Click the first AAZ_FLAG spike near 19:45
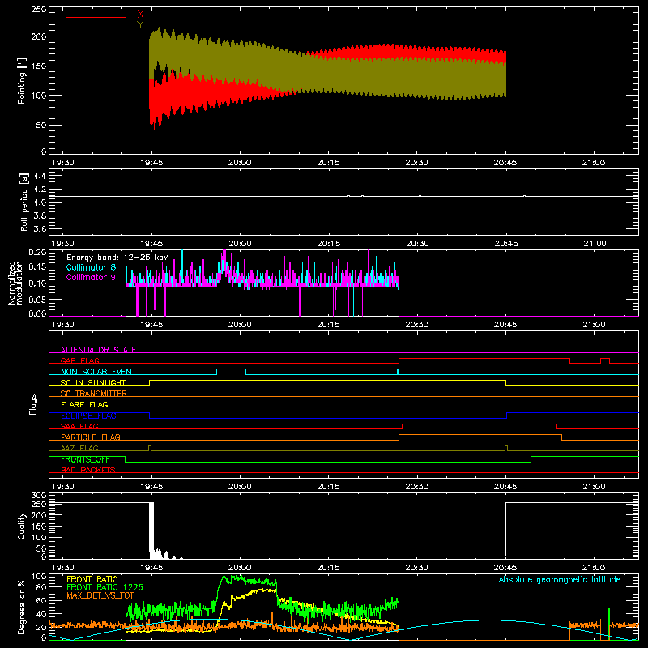 (x=150, y=448)
